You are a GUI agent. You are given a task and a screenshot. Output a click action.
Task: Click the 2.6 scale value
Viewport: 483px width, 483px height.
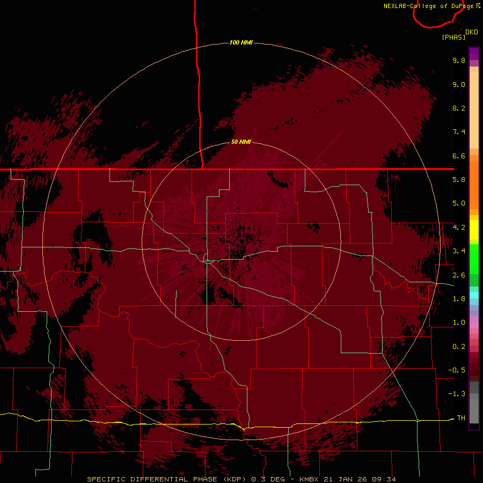459,275
